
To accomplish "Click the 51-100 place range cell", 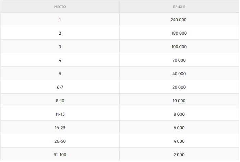I will (x=60, y=155).
